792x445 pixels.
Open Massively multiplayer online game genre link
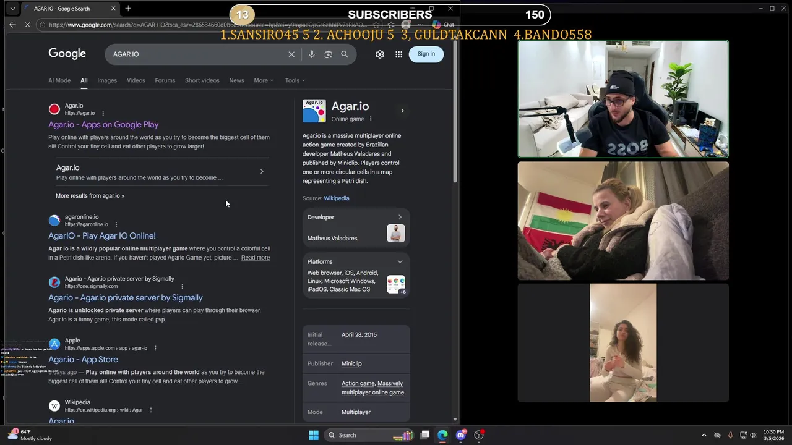(x=373, y=388)
